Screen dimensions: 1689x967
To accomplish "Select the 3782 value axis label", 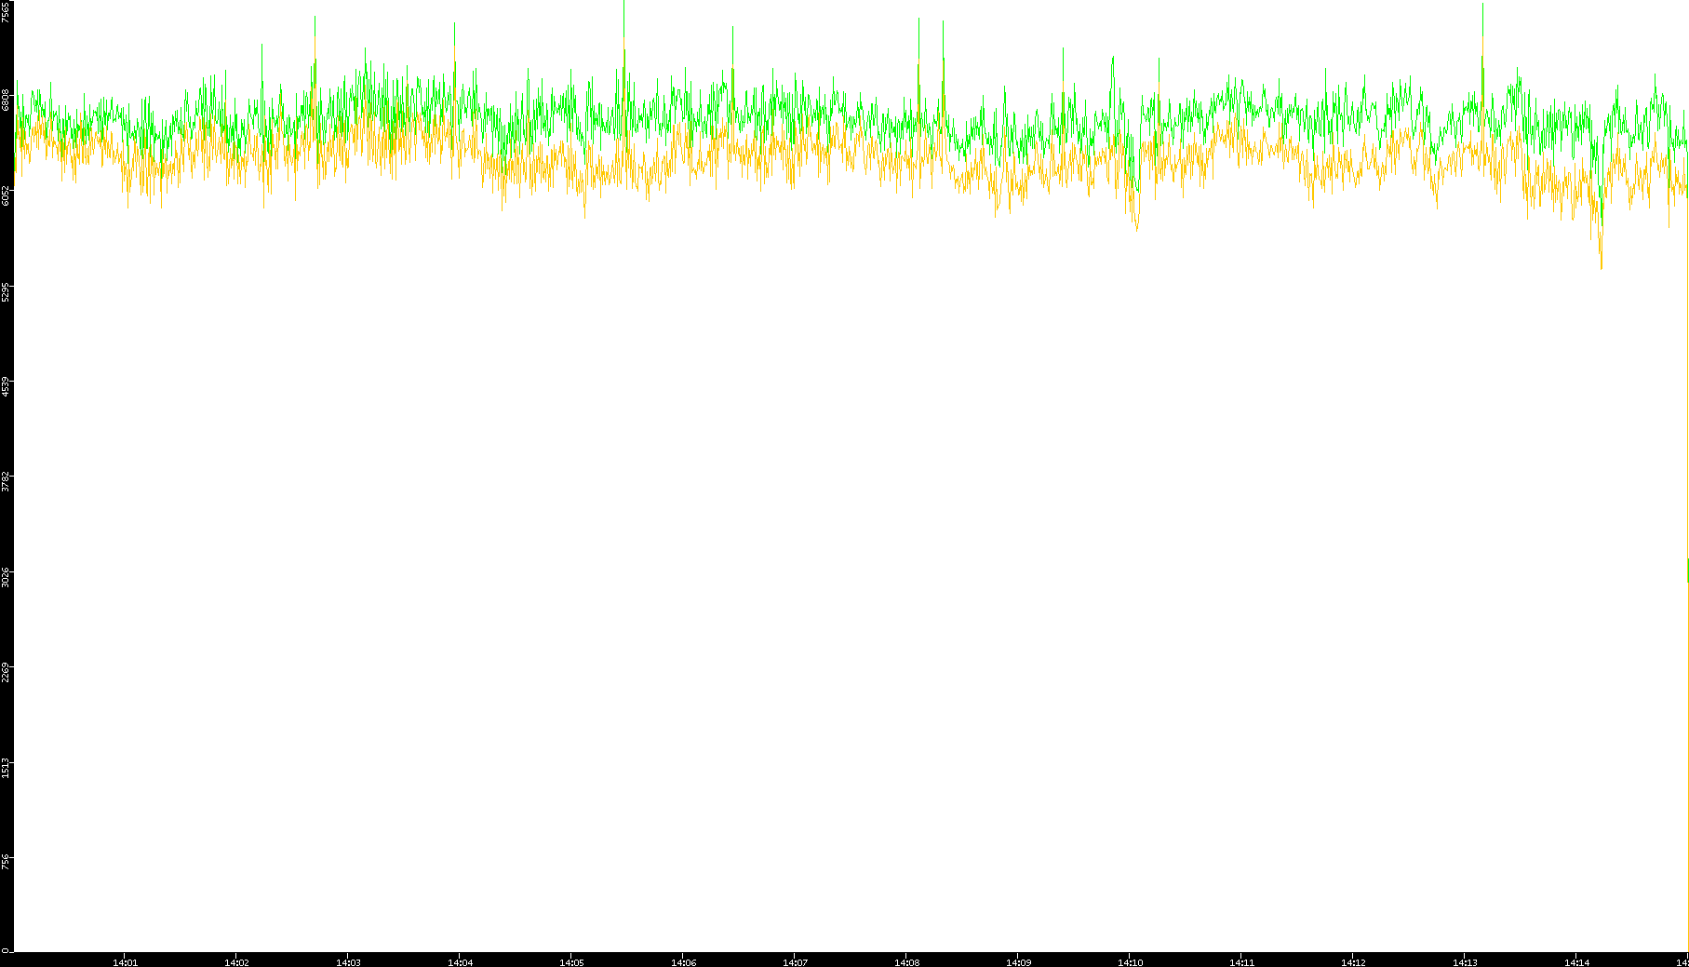I will pyautogui.click(x=7, y=482).
